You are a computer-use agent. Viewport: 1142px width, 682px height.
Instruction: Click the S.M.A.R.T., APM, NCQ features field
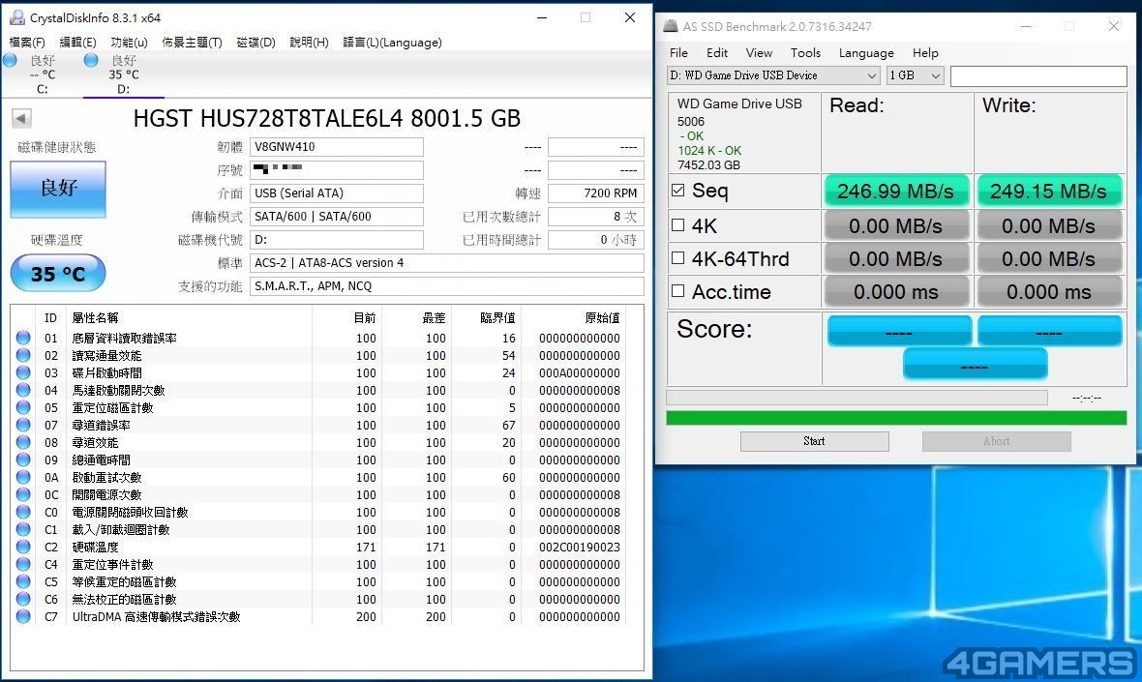point(446,286)
